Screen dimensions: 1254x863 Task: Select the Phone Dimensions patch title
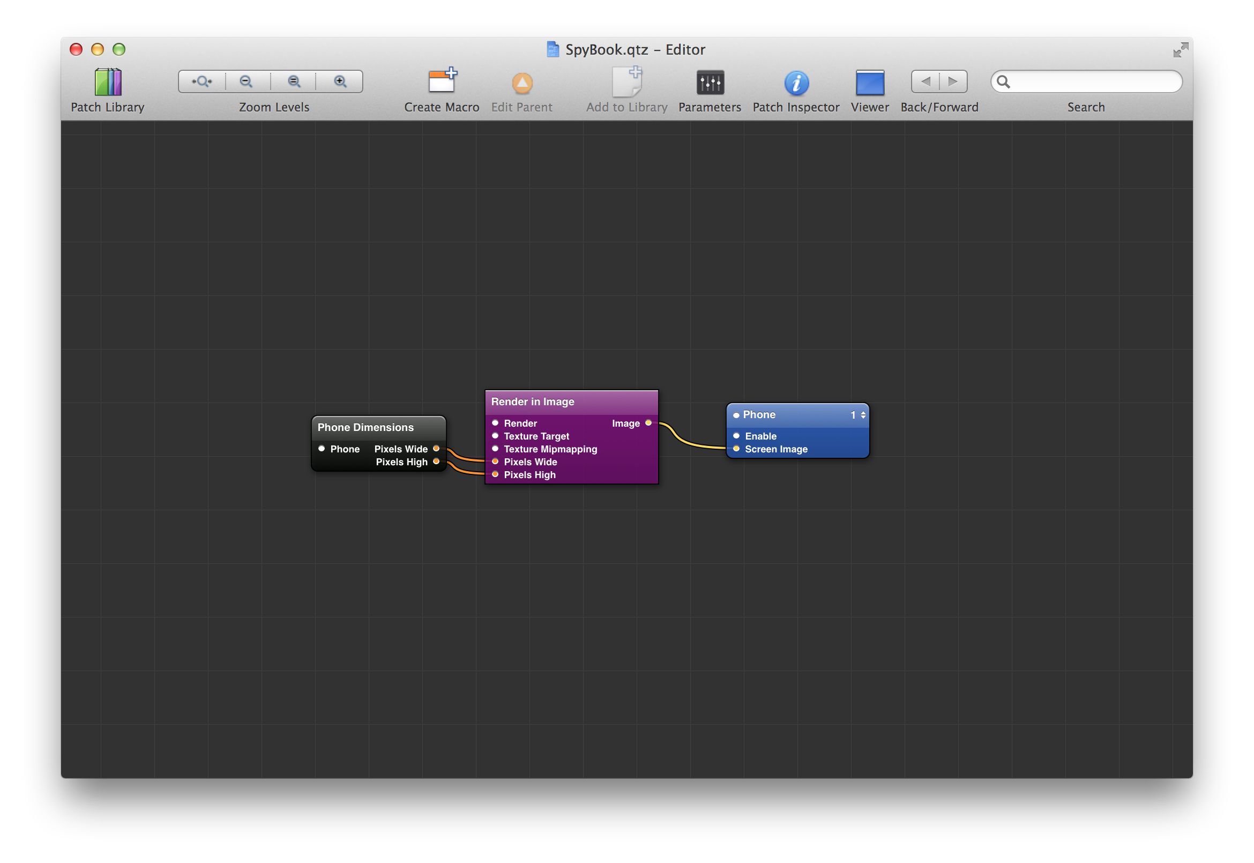tap(366, 428)
